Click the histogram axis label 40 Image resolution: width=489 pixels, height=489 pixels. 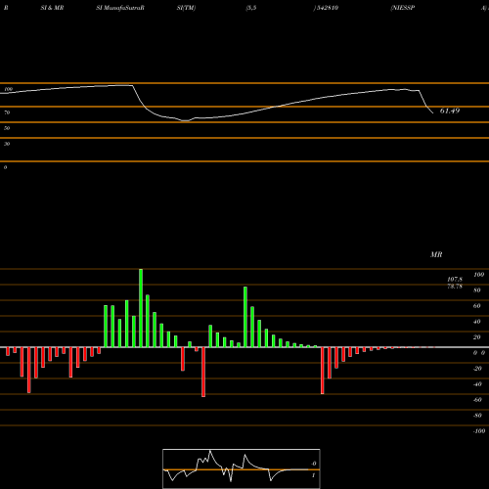pyautogui.click(x=477, y=322)
